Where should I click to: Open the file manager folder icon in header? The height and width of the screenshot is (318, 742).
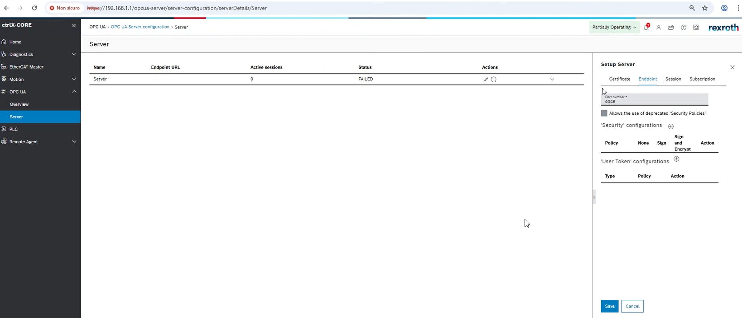click(671, 28)
